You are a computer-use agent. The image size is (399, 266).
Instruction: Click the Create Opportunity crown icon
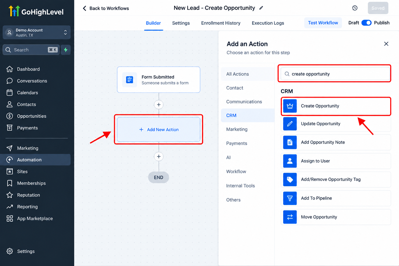coord(290,106)
